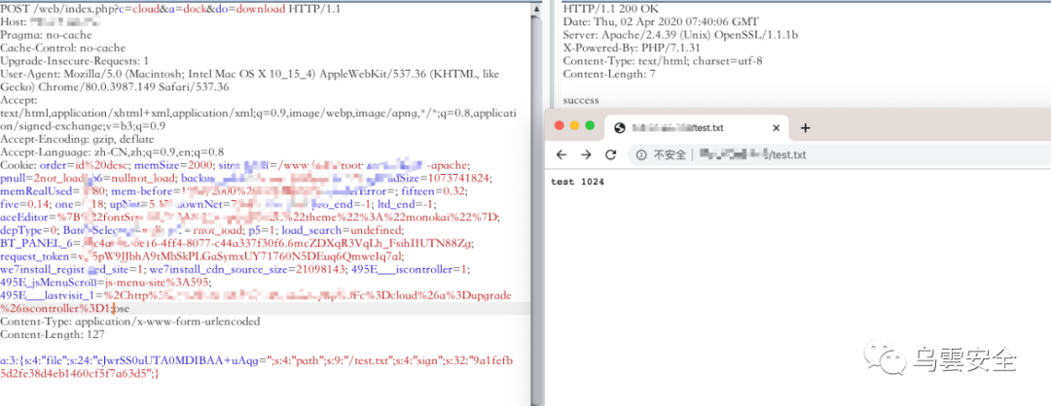The height and width of the screenshot is (406, 1051).
Task: Minimize the browser window with yellow button
Action: point(574,125)
